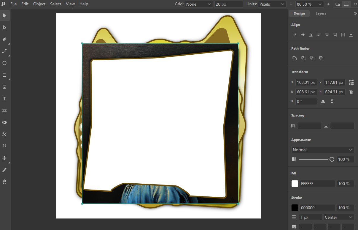Select the Eyedropper tool
The image size is (358, 230).
4,170
